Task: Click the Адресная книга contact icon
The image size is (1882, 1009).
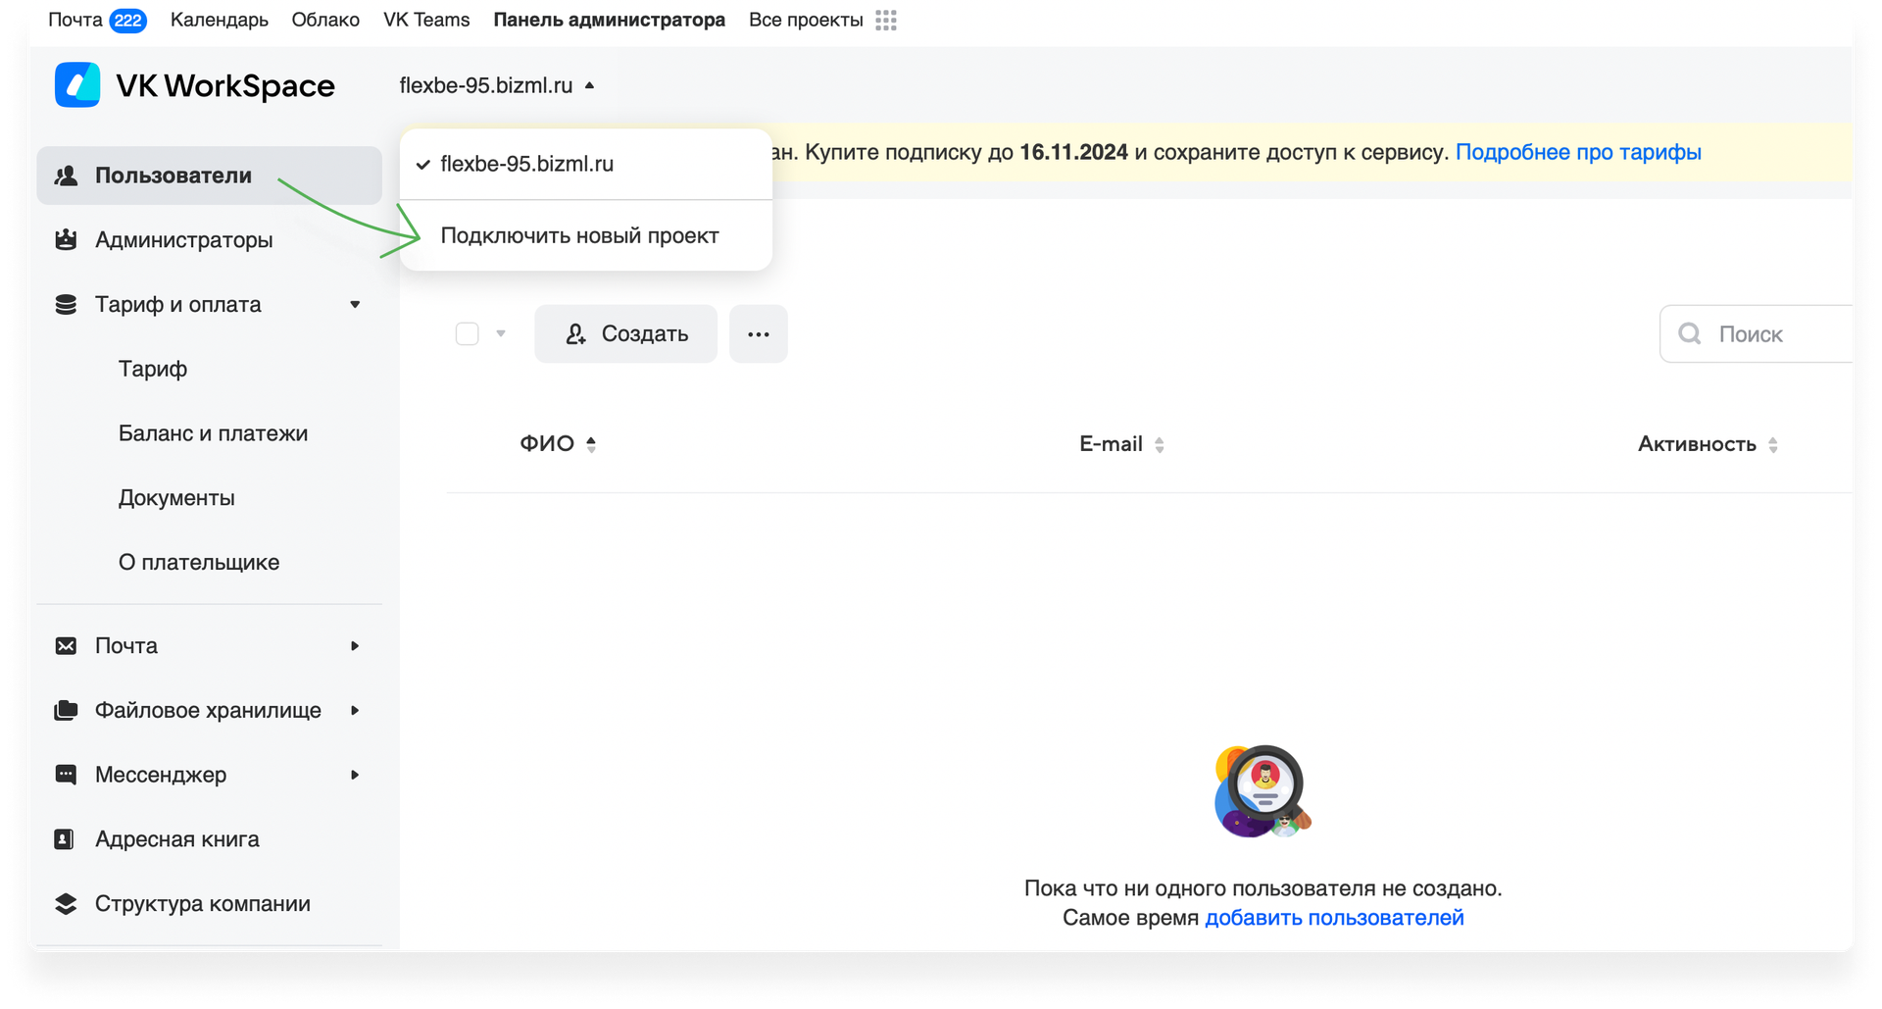Action: (x=66, y=839)
